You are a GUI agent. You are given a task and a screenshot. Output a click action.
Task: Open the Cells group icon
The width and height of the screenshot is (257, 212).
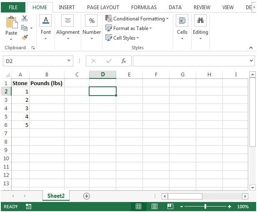[x=182, y=20]
